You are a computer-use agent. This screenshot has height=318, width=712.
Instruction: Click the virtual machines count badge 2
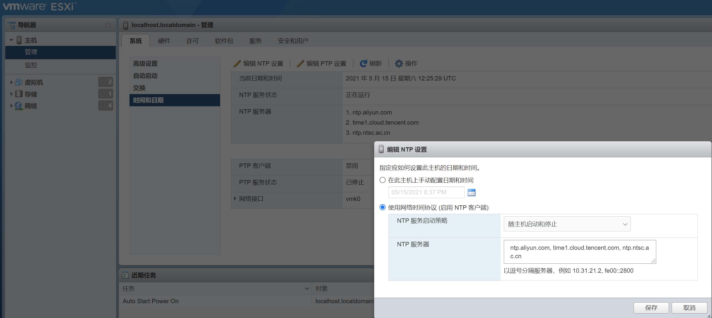[x=106, y=82]
